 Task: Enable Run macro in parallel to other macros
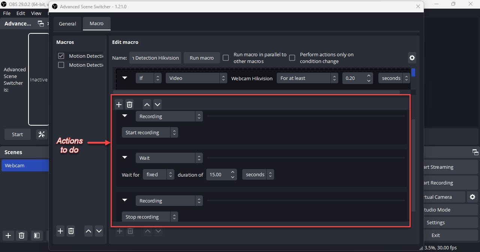226,58
